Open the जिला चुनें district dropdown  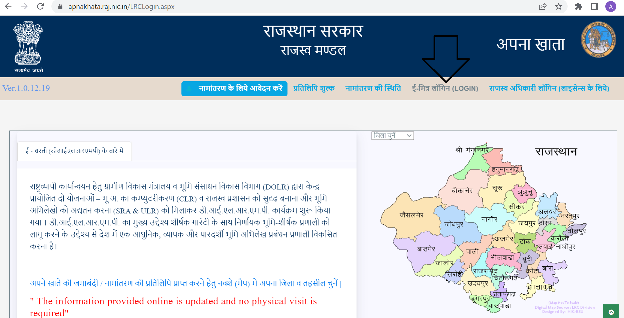[x=393, y=136]
